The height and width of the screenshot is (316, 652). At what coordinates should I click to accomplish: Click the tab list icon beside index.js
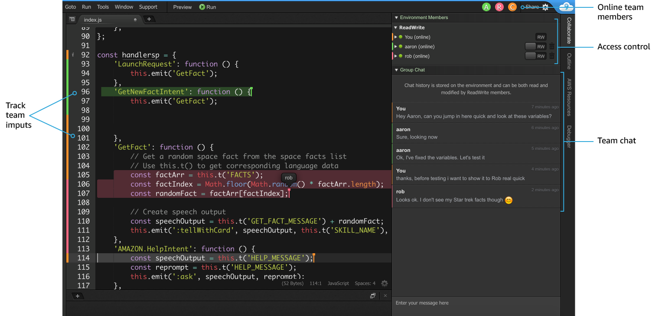coord(72,19)
